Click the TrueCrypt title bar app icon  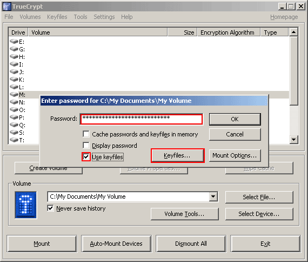click(x=7, y=6)
